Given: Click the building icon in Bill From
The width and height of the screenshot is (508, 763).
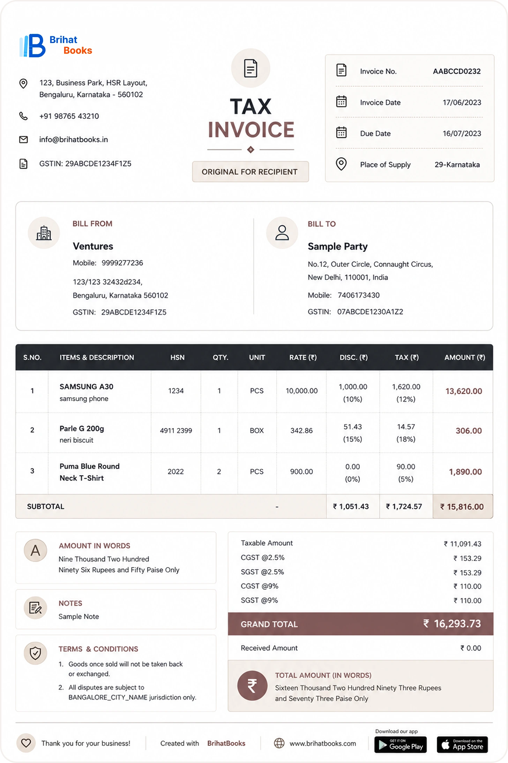Looking at the screenshot, I should (x=44, y=233).
